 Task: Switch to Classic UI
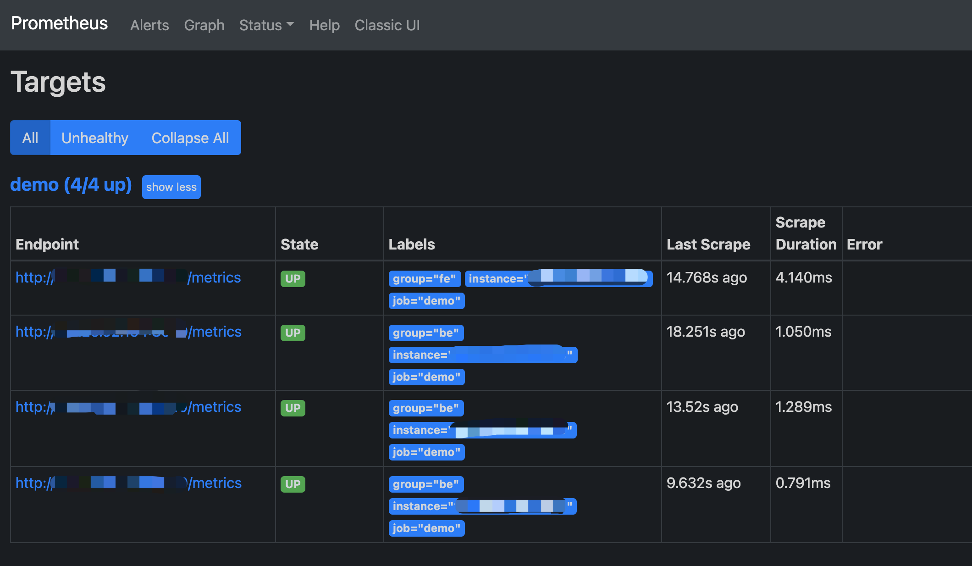coord(387,25)
